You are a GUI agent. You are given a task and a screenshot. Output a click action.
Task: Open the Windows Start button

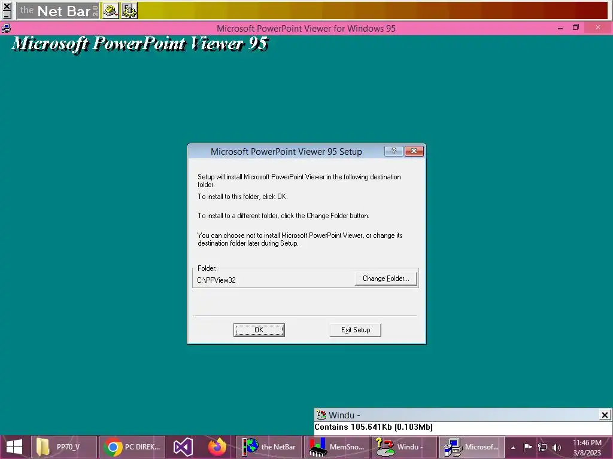coord(14,447)
